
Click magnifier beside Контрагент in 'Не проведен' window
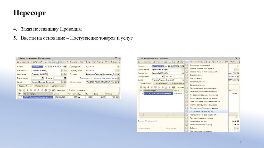click(x=65, y=74)
